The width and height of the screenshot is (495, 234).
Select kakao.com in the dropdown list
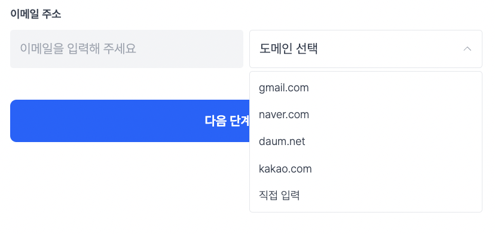coord(366,169)
